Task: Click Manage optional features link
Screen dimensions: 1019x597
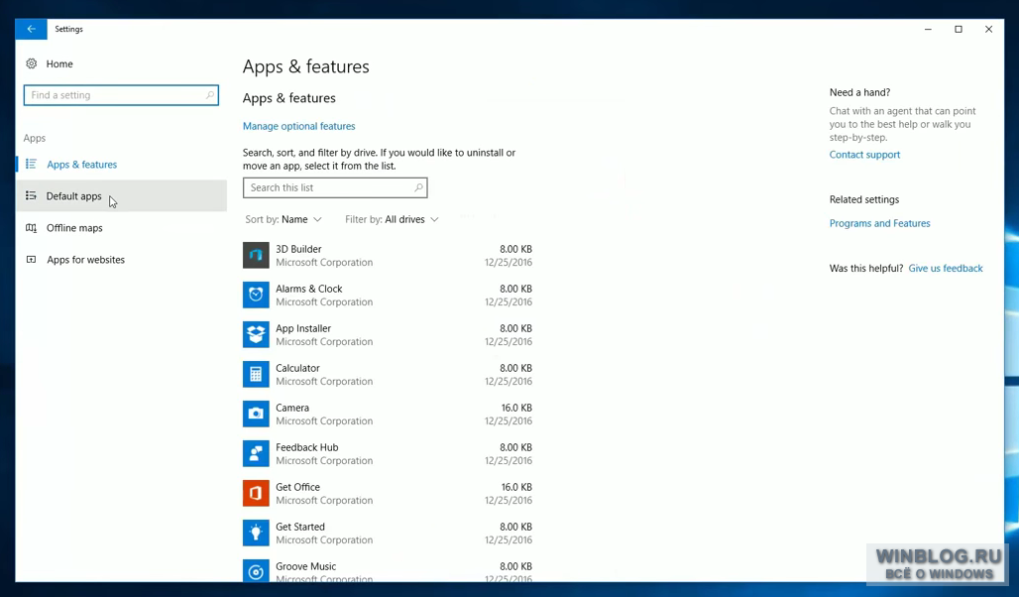Action: click(299, 126)
